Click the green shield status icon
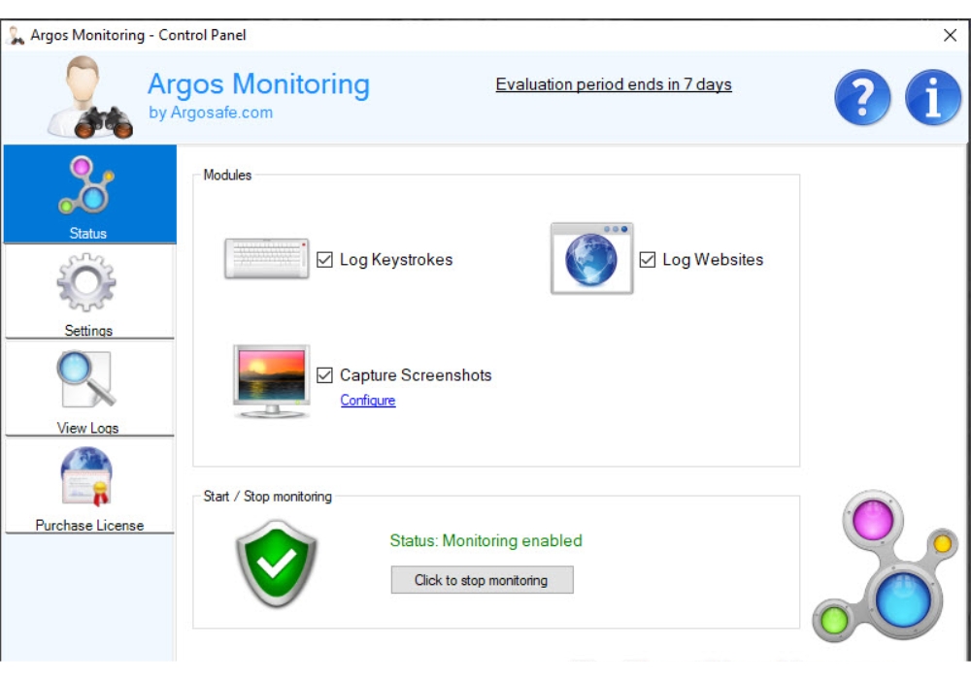Viewport: 971px width, 679px height. [276, 564]
